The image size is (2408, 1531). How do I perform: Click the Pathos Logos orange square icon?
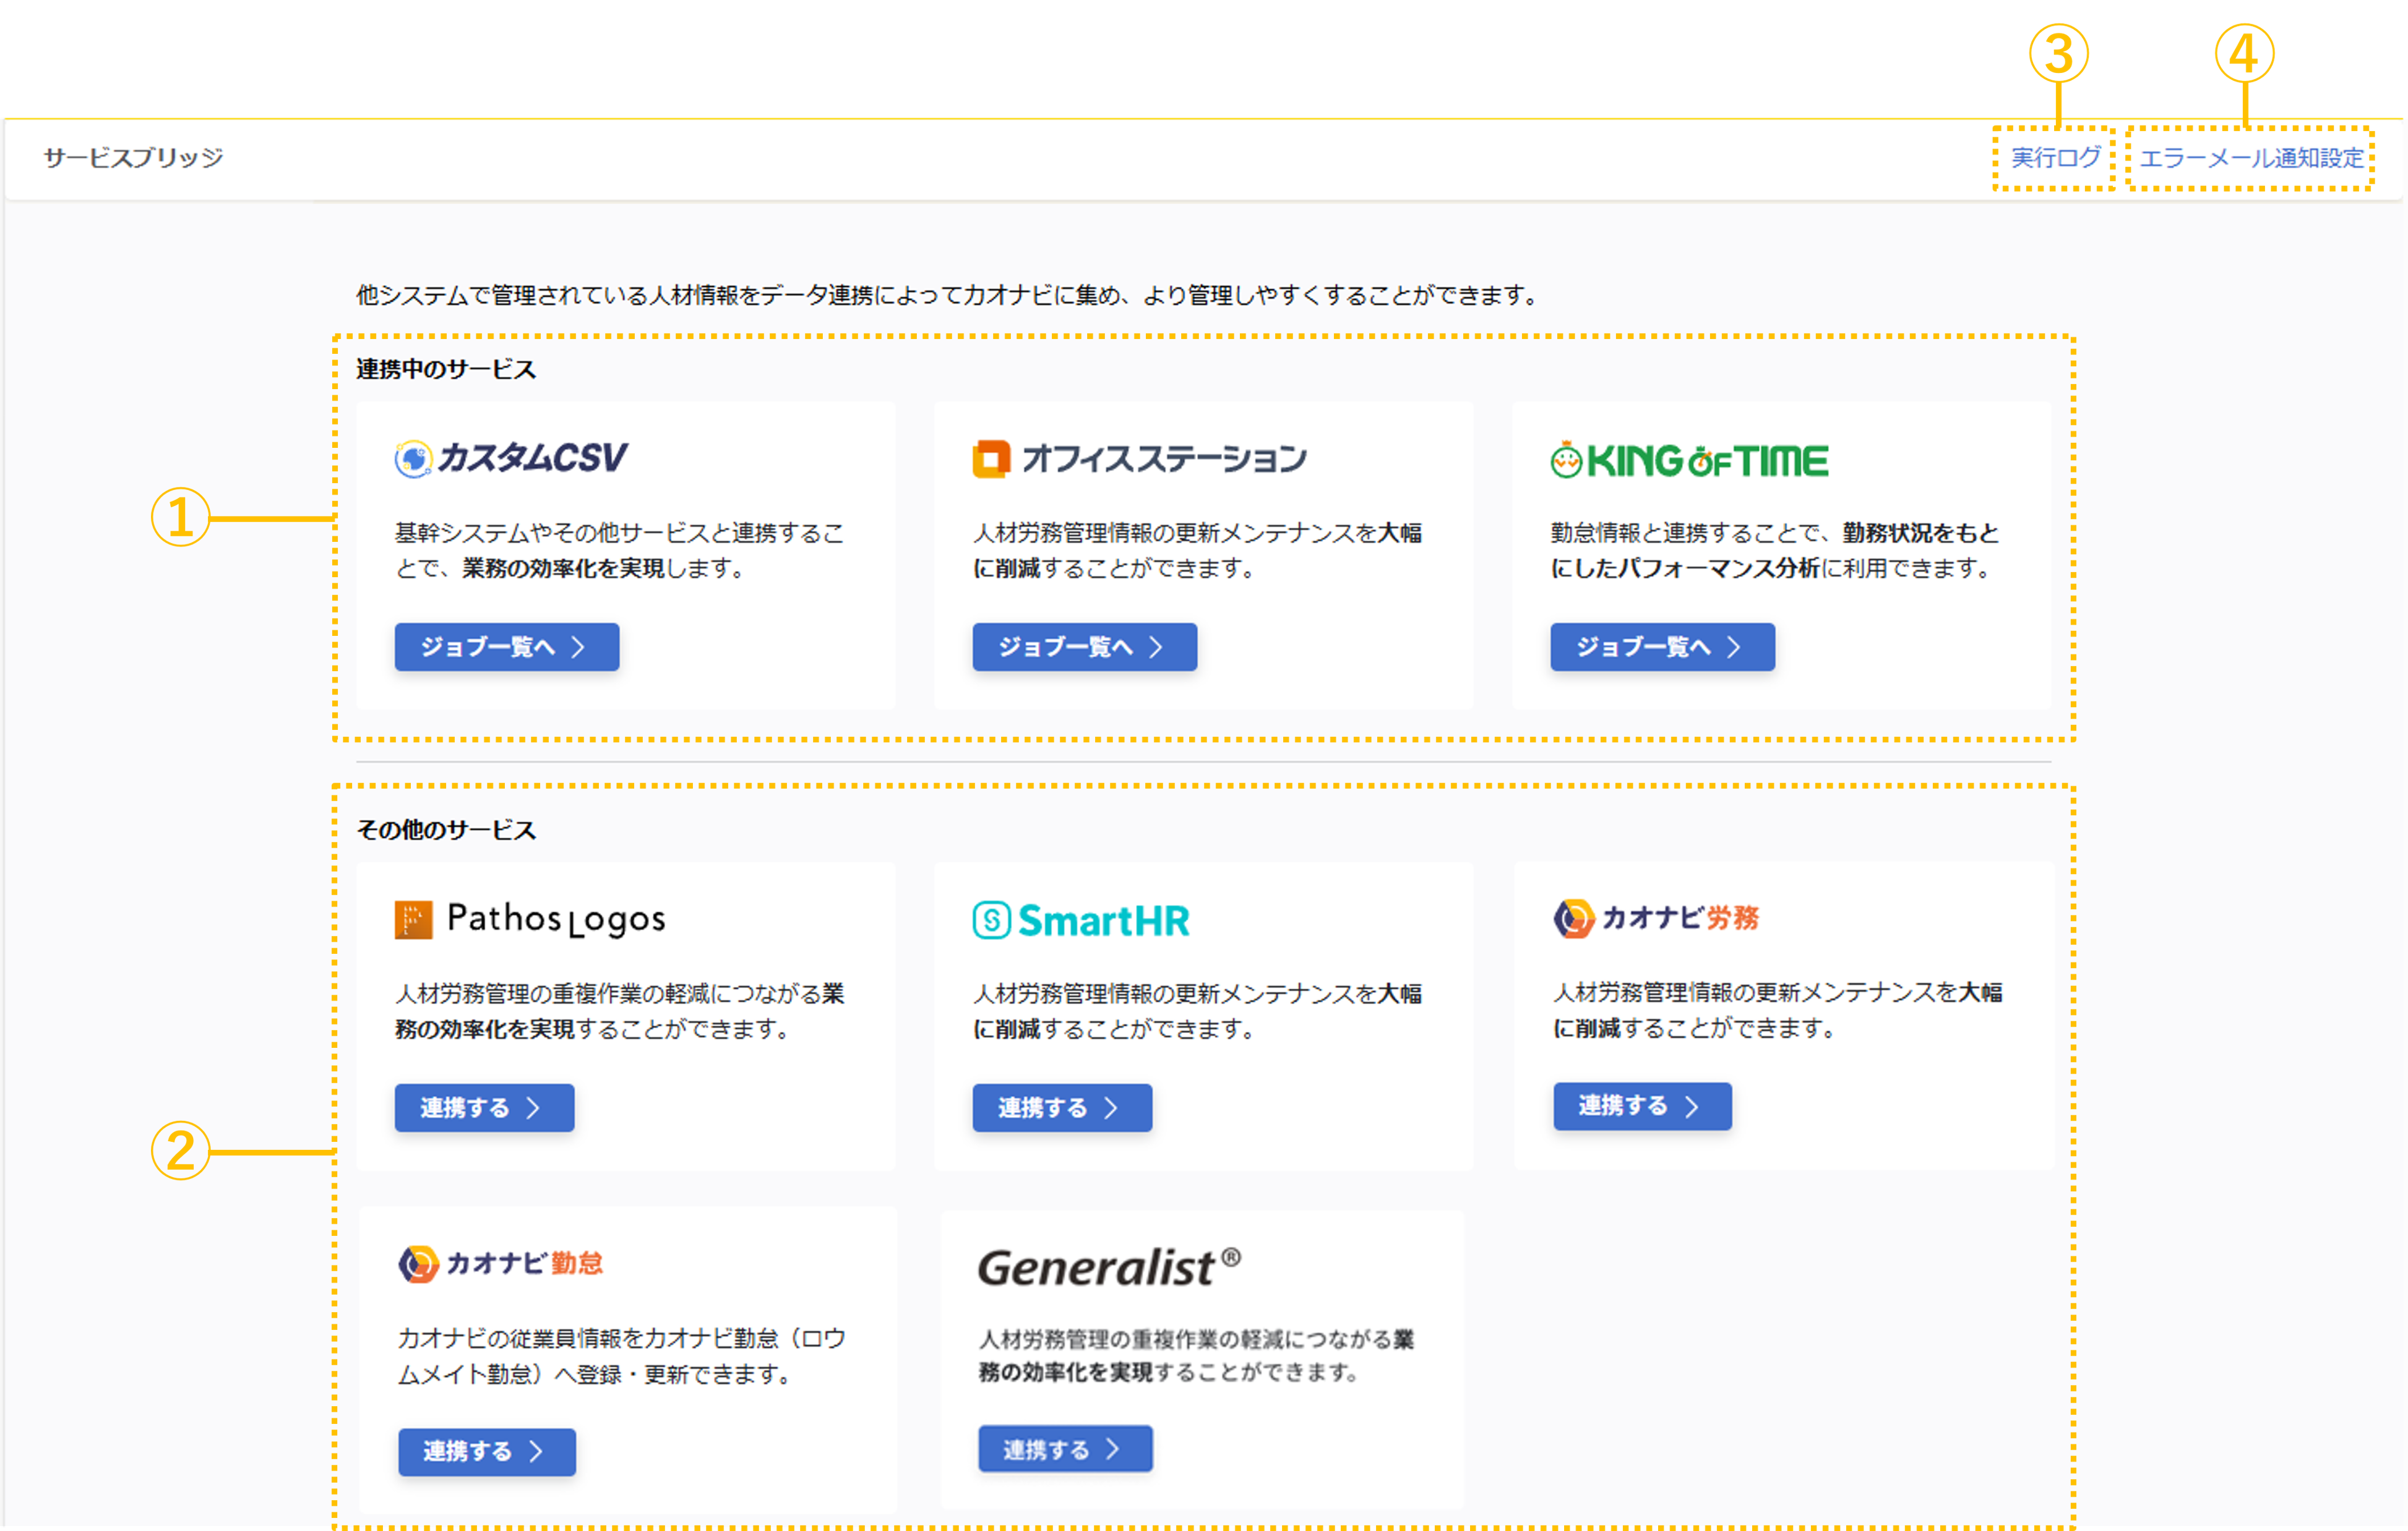tap(414, 920)
